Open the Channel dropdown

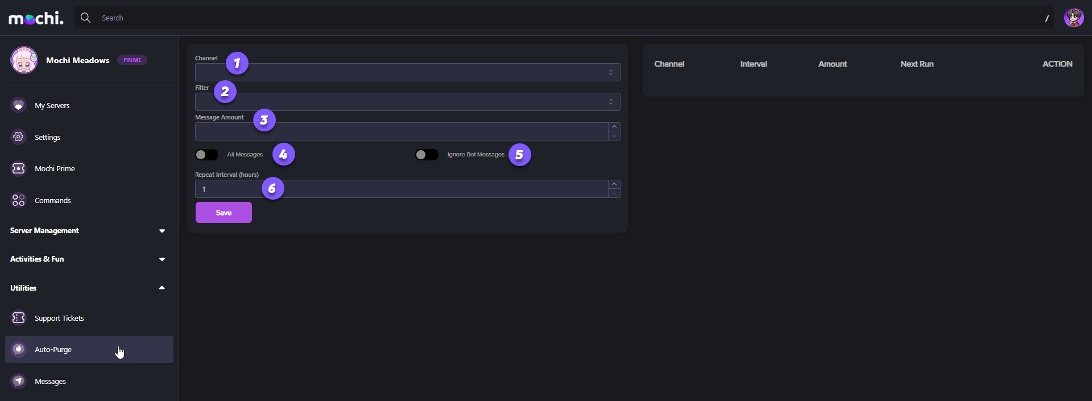point(407,72)
